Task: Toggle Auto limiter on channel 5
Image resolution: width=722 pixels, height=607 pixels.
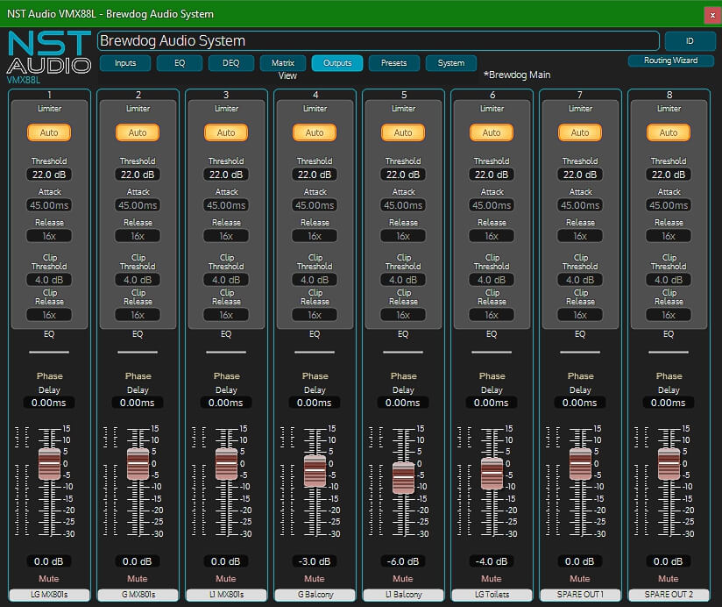Action: [403, 132]
